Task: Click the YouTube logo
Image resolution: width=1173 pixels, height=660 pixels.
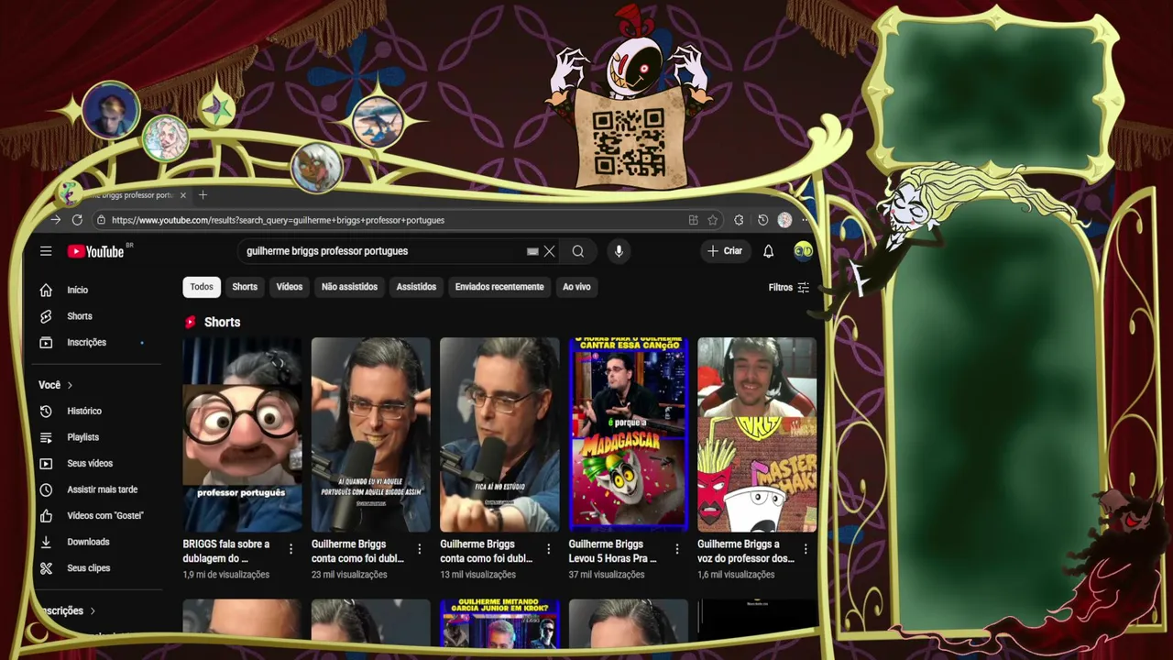Action: (95, 251)
